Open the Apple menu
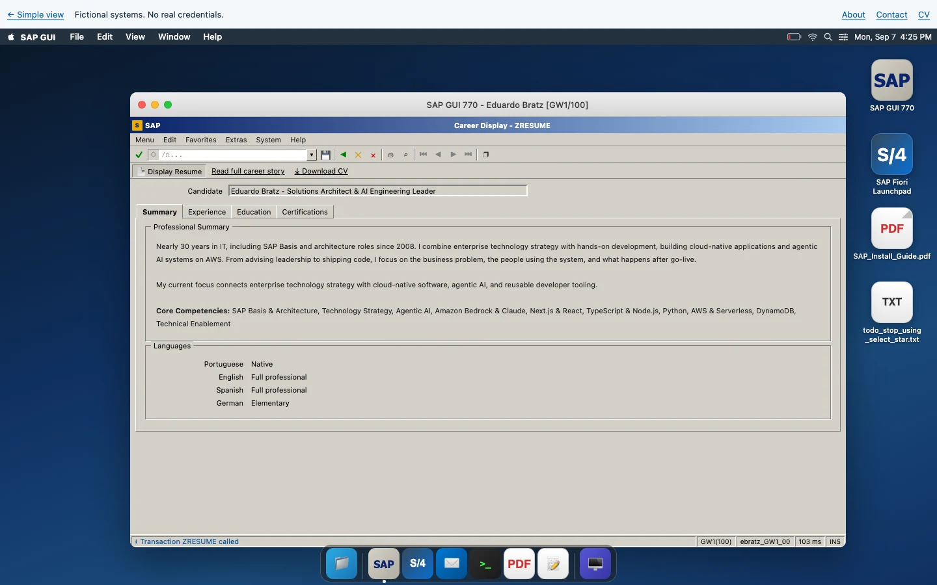937x585 pixels. [x=11, y=37]
